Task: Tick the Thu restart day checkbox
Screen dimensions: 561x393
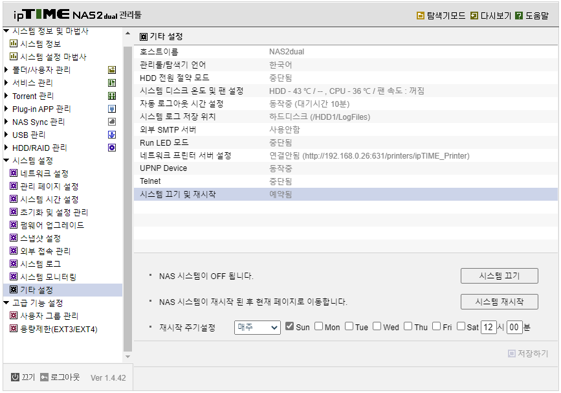Action: 408,326
